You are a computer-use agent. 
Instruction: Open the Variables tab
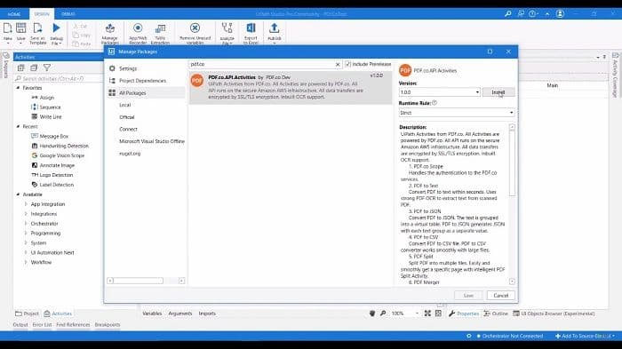tap(152, 313)
